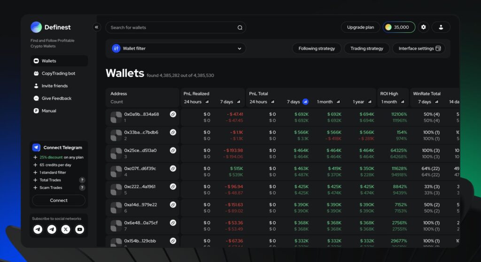Open settings gear icon
Image resolution: width=481 pixels, height=262 pixels.
423,27
